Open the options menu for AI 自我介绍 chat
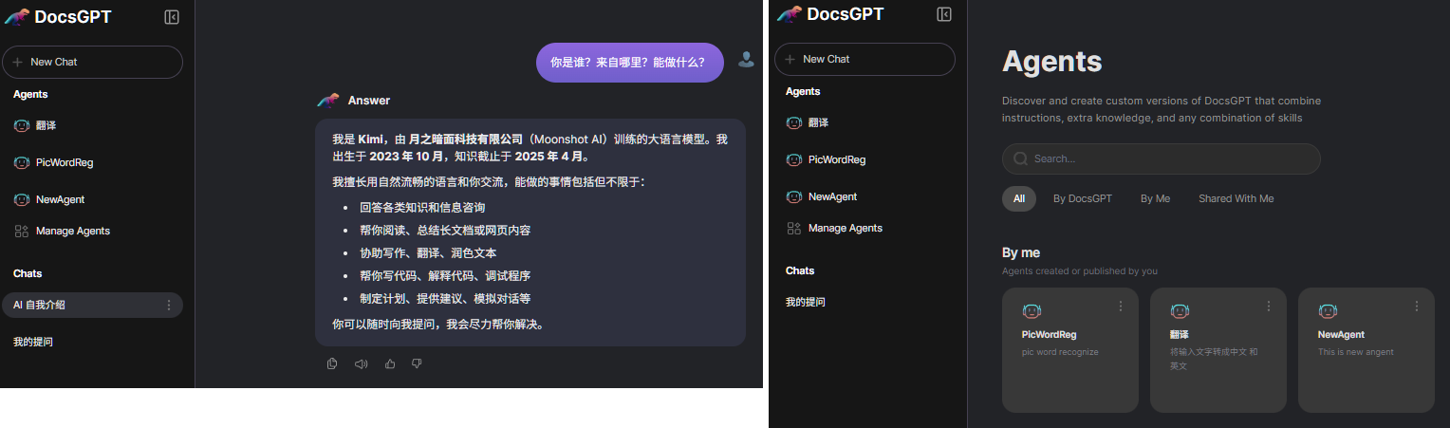The width and height of the screenshot is (1450, 428). click(x=169, y=305)
